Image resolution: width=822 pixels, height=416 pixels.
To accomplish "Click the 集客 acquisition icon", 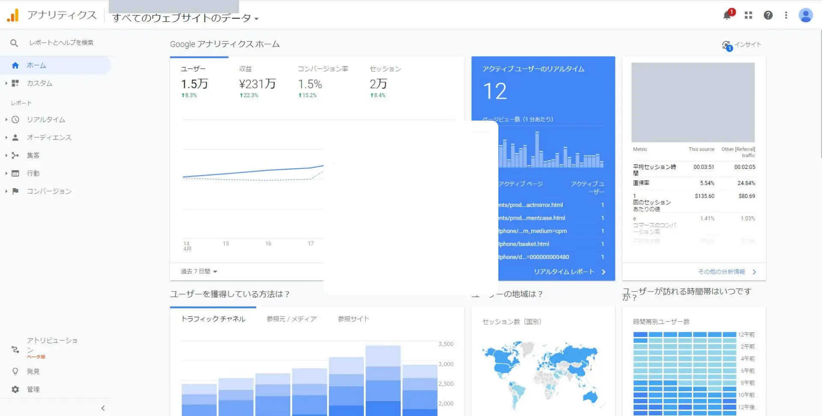I will tap(15, 156).
